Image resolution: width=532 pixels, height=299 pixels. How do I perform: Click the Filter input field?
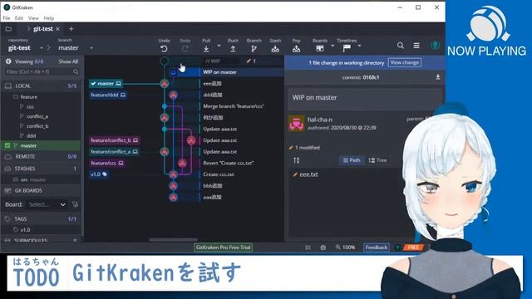click(39, 72)
